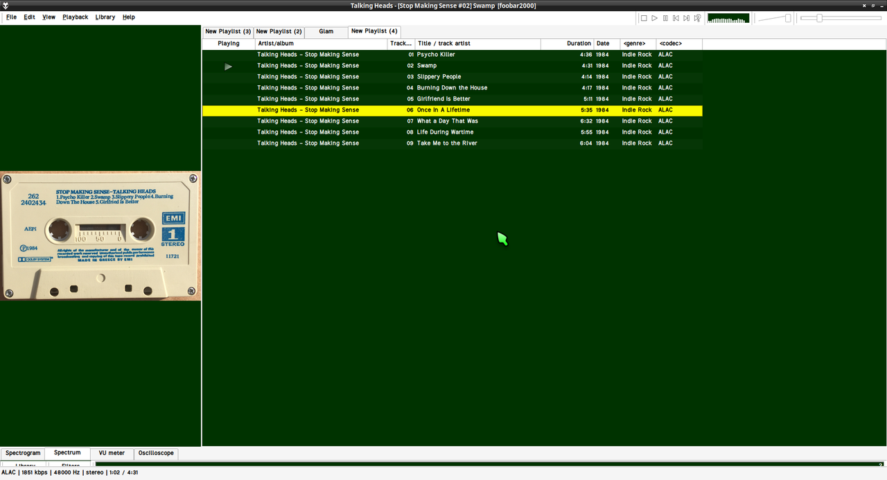Image resolution: width=887 pixels, height=480 pixels.
Task: Switch to New Playlist (3) tab
Action: [228, 32]
